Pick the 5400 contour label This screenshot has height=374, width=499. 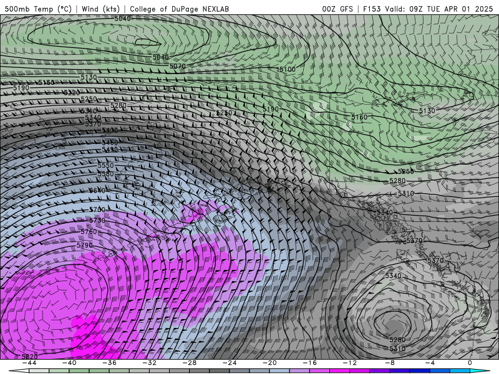pyautogui.click(x=110, y=130)
